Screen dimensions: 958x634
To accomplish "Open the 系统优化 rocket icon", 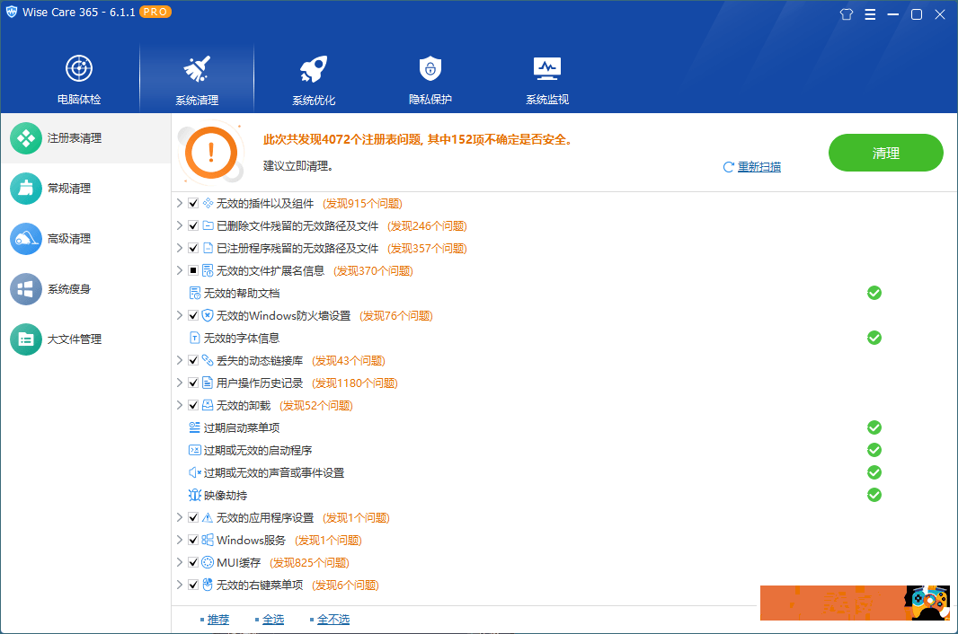I will (314, 68).
